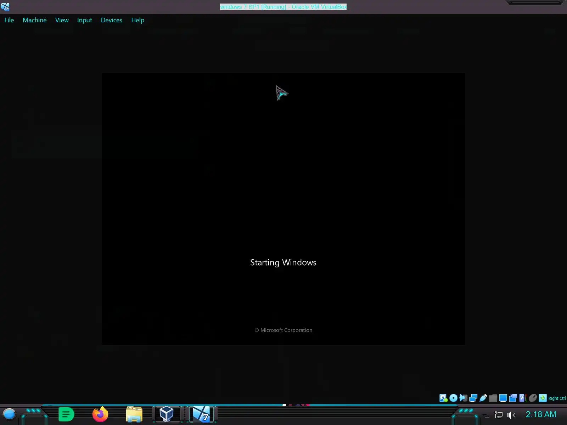Open the File menu
Image resolution: width=567 pixels, height=425 pixels.
click(x=9, y=20)
